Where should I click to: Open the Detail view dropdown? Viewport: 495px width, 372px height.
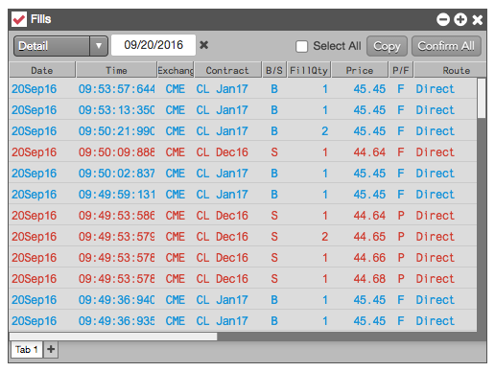[60, 46]
